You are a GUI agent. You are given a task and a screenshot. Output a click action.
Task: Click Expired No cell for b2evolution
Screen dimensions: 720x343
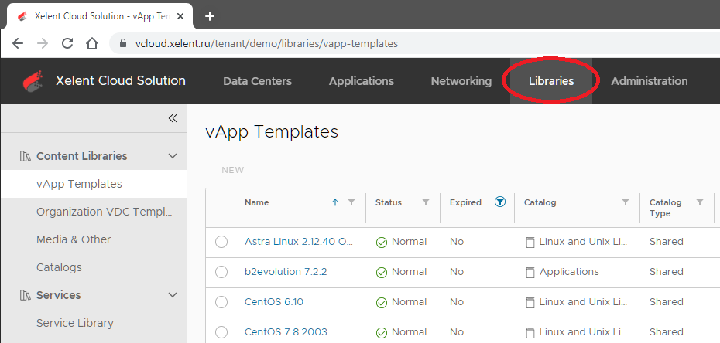pyautogui.click(x=457, y=272)
